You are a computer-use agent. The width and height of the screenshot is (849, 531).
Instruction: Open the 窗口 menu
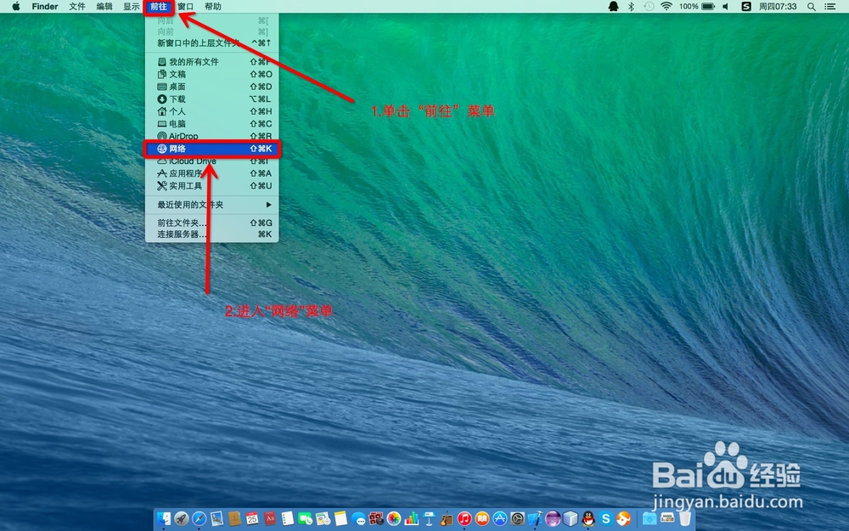point(185,7)
